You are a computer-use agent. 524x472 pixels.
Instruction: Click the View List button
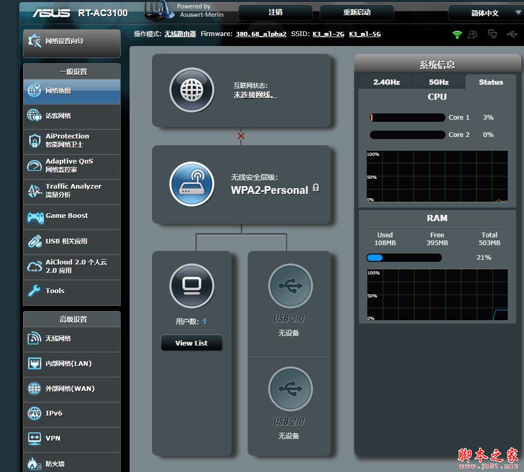point(192,343)
